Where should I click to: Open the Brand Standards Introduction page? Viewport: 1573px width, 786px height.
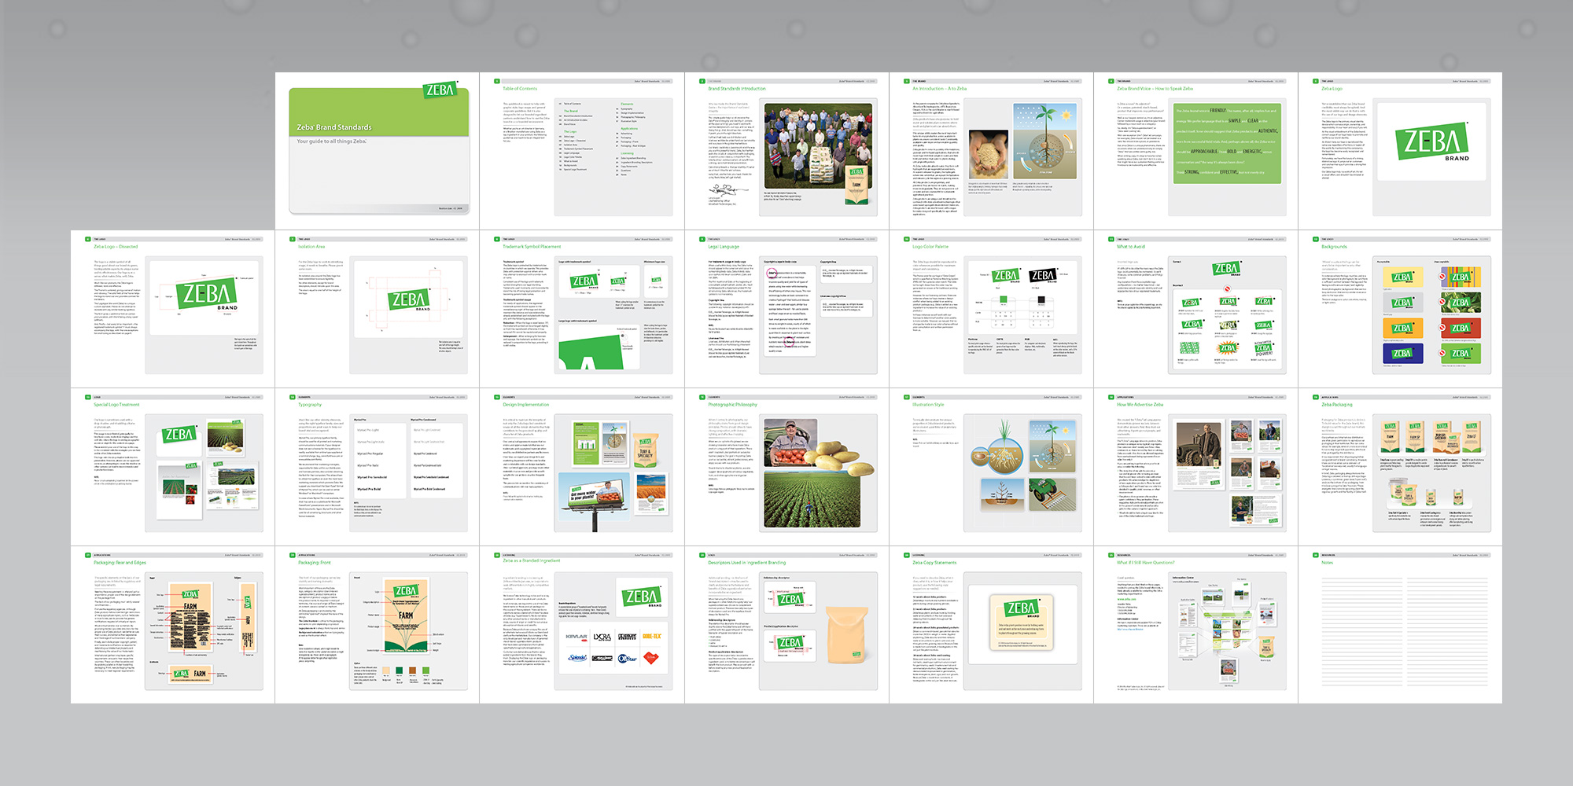(x=786, y=151)
